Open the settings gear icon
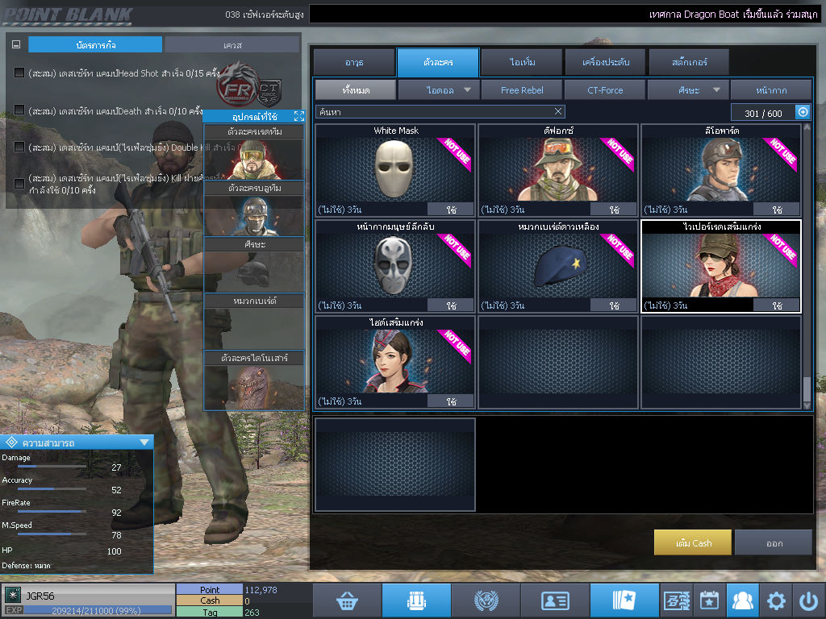Screen dimensions: 826x619 click(x=775, y=600)
